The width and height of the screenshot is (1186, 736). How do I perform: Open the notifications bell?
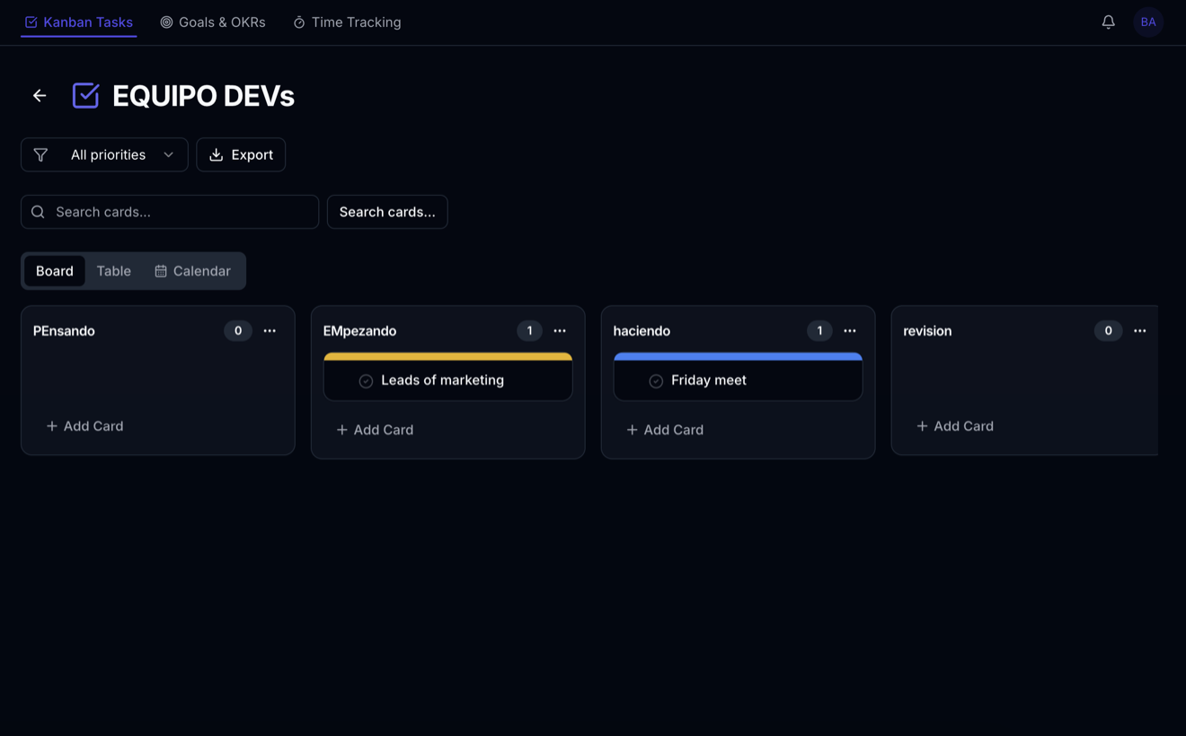pos(1108,22)
